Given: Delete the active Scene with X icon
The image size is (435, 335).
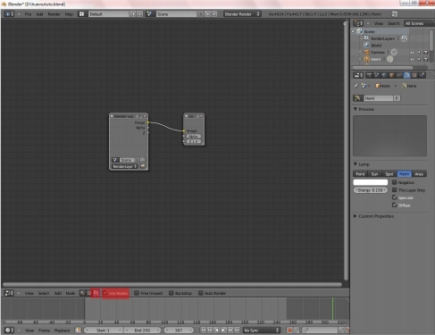Looking at the screenshot, I should [x=214, y=14].
